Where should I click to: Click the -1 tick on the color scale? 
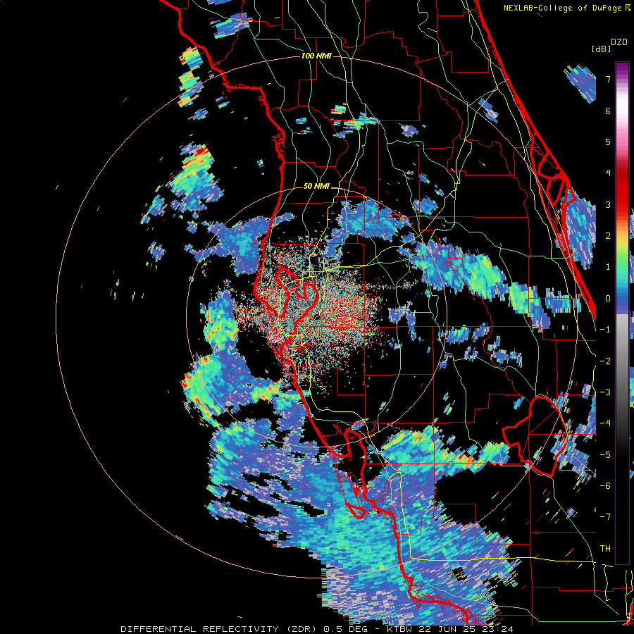(605, 330)
